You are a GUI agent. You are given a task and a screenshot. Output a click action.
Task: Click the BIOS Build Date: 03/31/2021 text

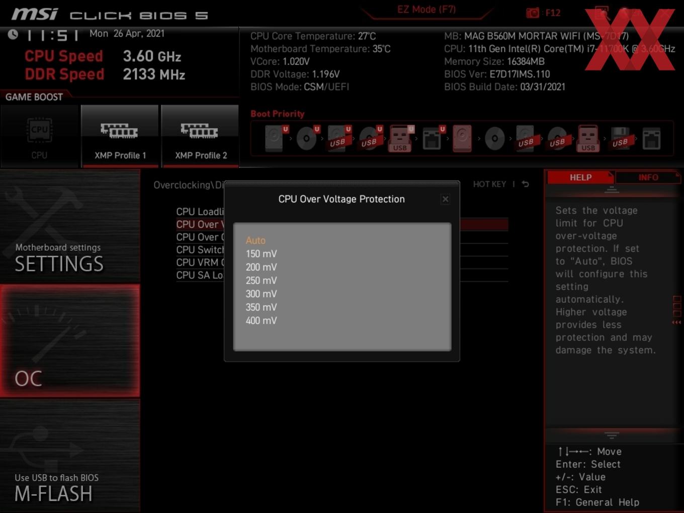click(x=504, y=87)
